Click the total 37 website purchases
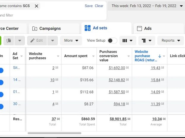The width and height of the screenshot is (185, 138). tap(54, 119)
